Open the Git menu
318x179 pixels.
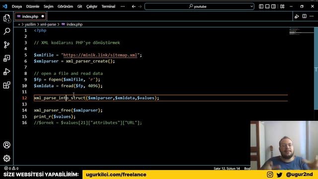point(79,6)
